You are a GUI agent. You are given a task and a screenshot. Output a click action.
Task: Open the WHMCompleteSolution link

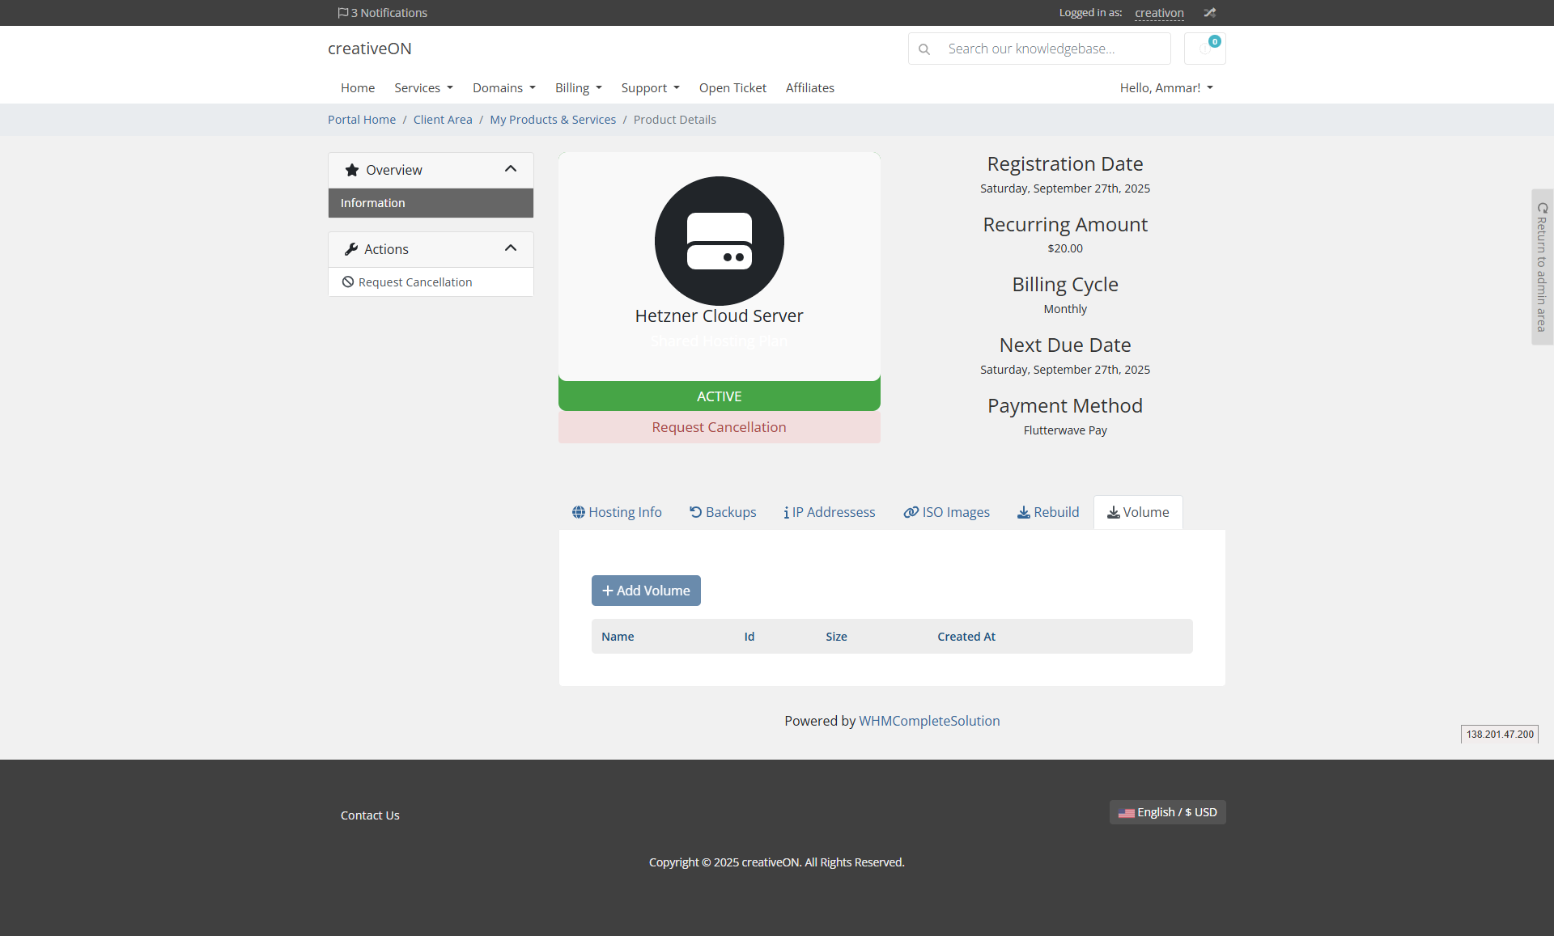pos(929,721)
